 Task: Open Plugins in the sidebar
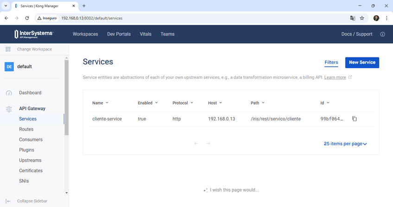coord(26,150)
